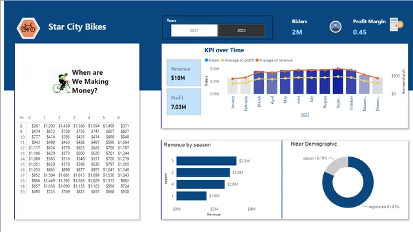
Task: Select the July bar in KPI chart
Action: (312, 82)
